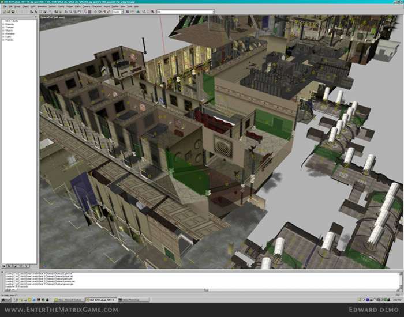Screen dimensions: 404x317
Task: Select the Lights tree label
Action: click(8, 37)
